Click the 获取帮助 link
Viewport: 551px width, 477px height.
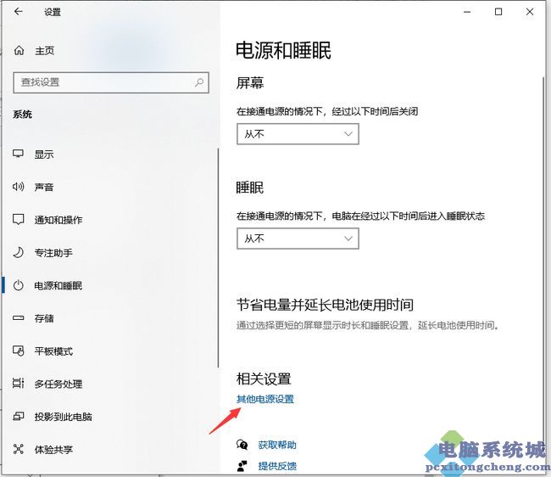pyautogui.click(x=277, y=445)
